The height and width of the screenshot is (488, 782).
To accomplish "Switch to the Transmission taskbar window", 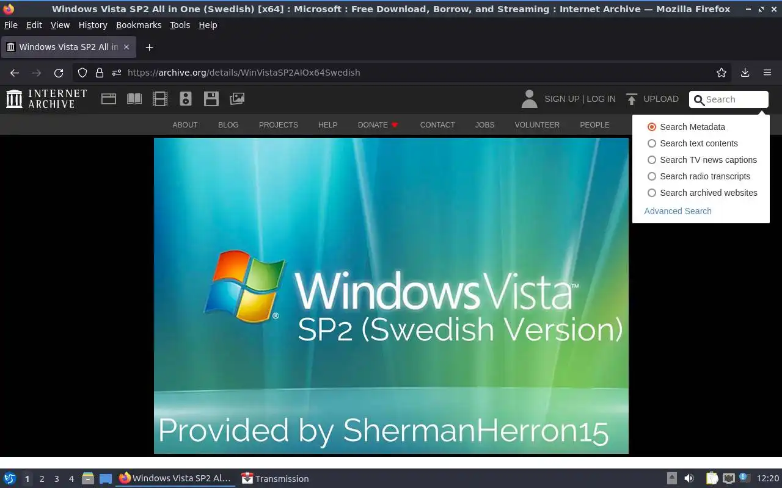I will coord(275,479).
